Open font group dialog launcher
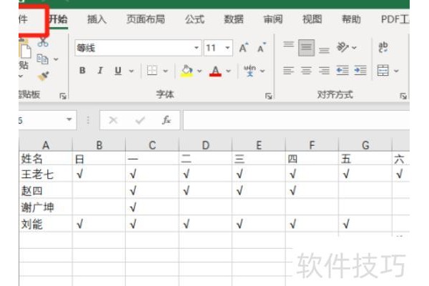 point(268,96)
